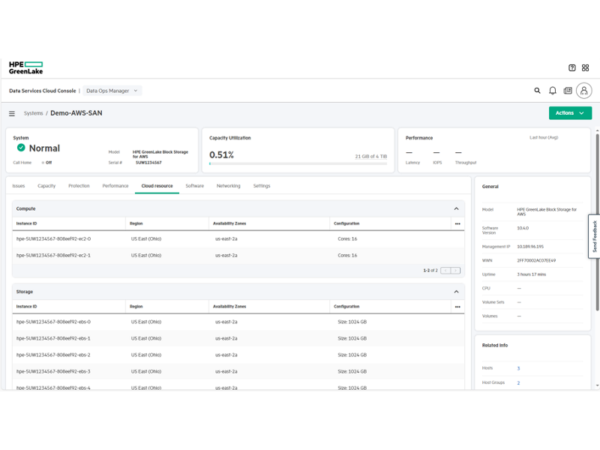
Task: Click the Send Feedback side button
Action: 594,236
